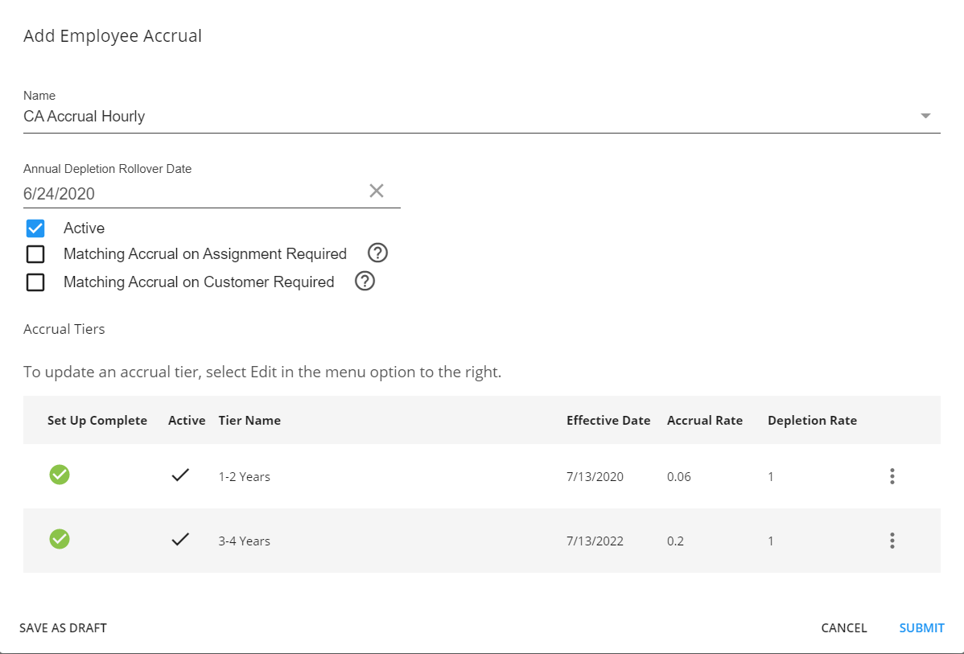Image resolution: width=964 pixels, height=654 pixels.
Task: Open help for Matching Accrual on Customer
Action: coord(365,282)
